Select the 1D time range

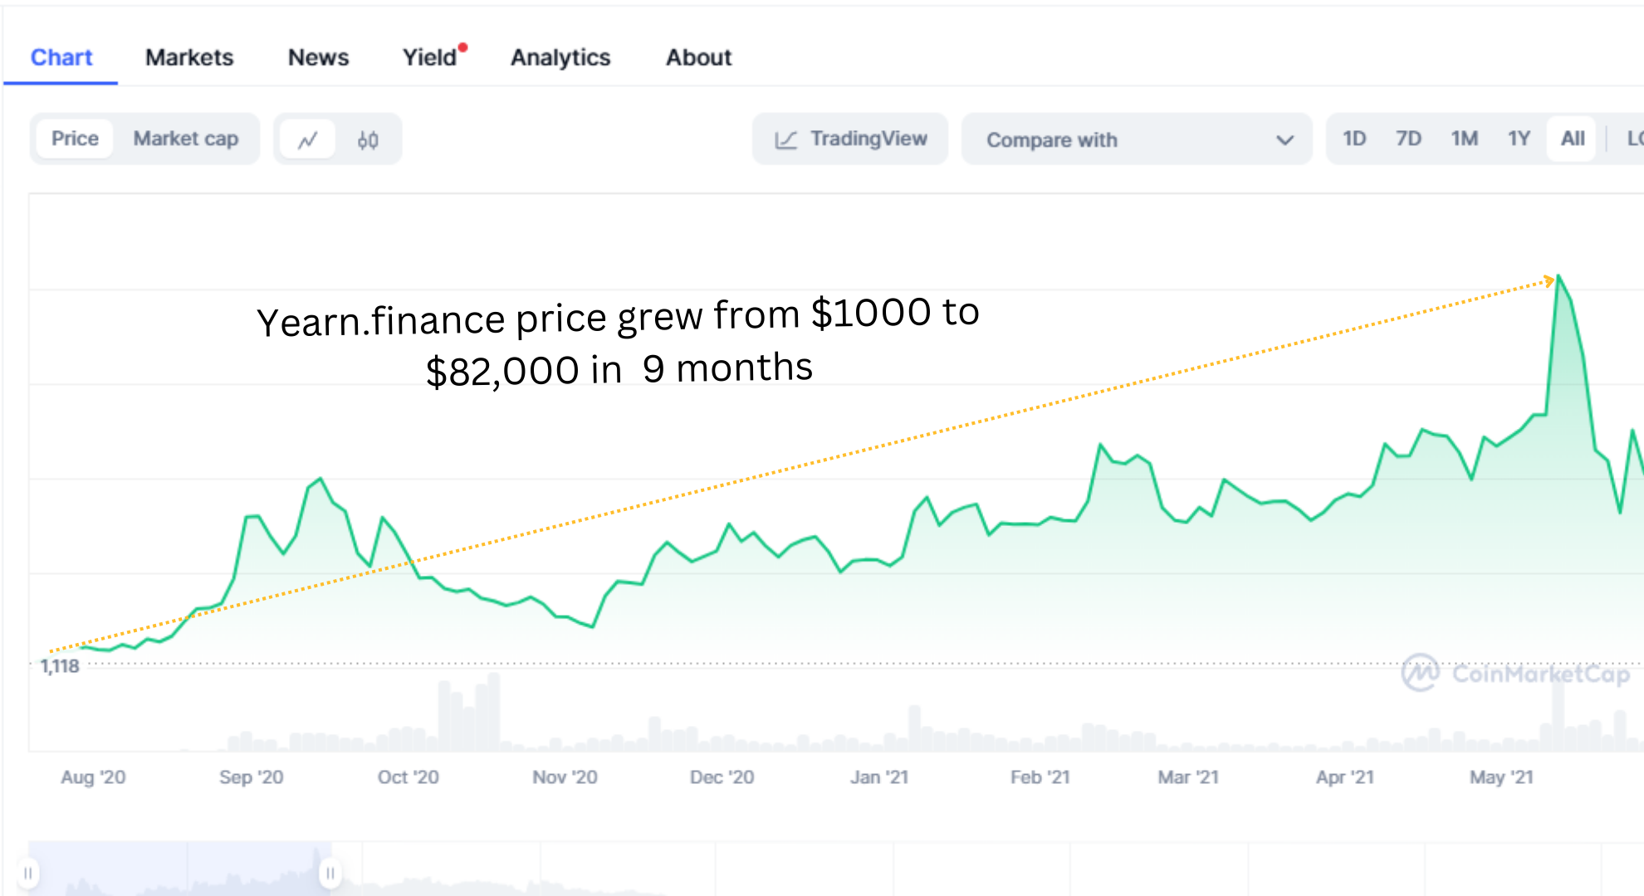coord(1354,139)
